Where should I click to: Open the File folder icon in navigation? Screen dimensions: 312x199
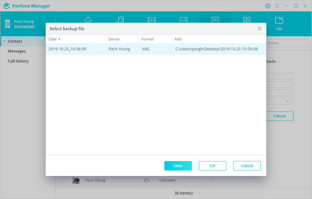pos(279,21)
